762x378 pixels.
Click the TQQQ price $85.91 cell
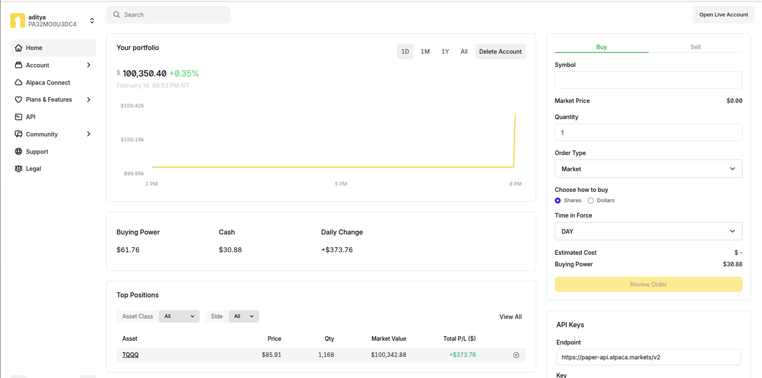(271, 355)
